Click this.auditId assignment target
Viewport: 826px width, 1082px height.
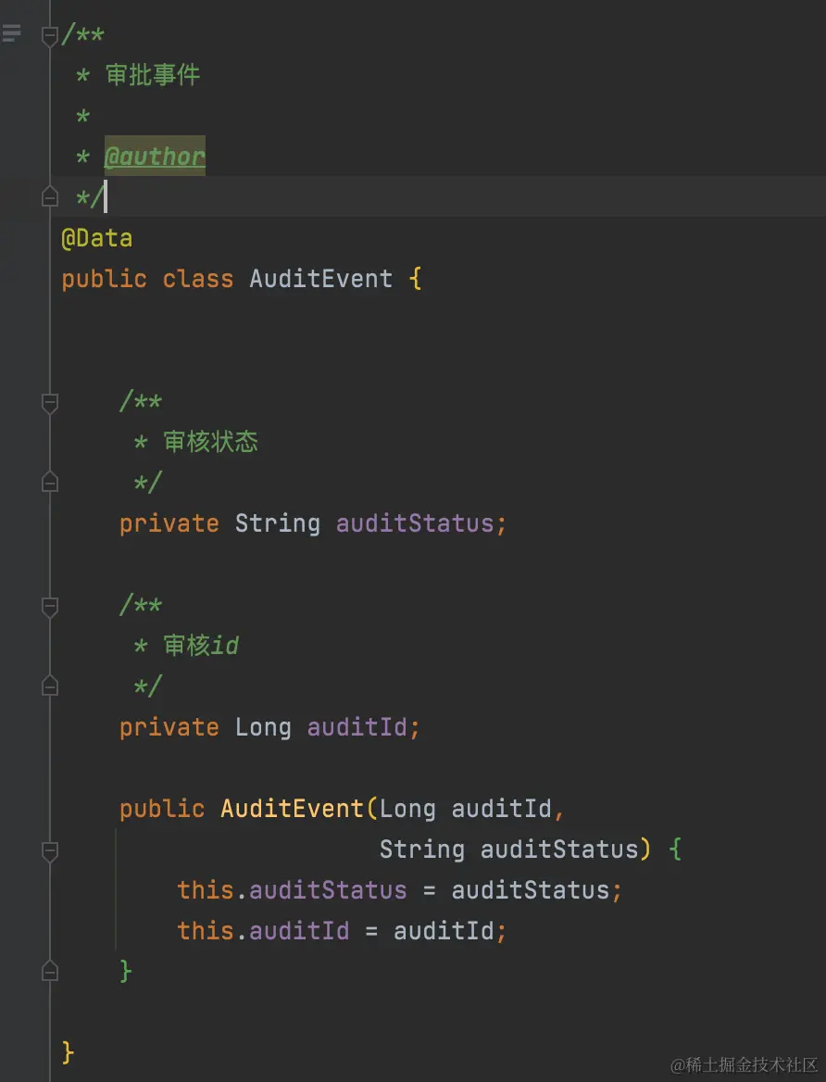[263, 931]
